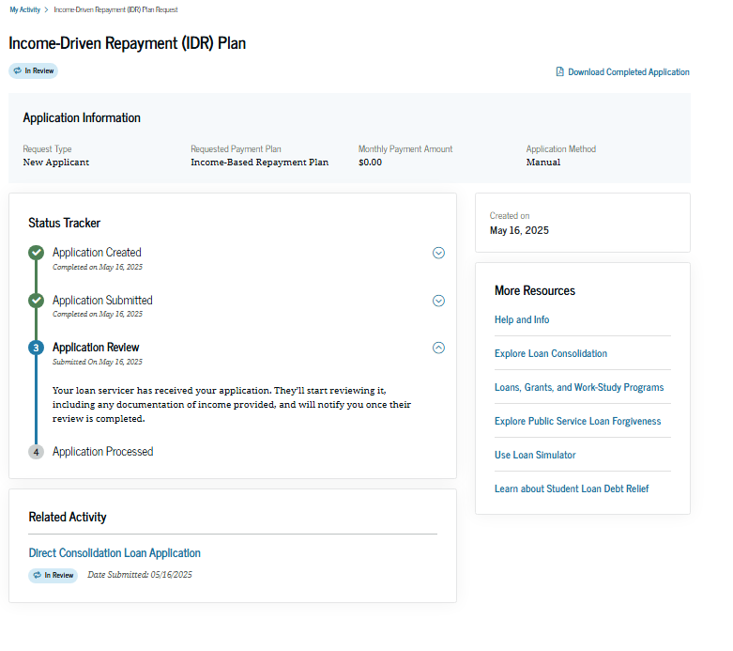Expand the Application Created step details

coord(438,253)
